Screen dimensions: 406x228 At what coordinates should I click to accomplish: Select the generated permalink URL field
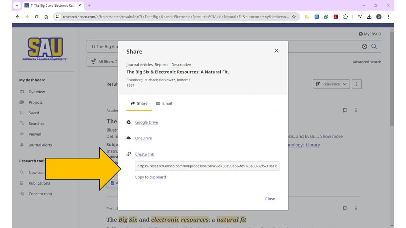207,166
